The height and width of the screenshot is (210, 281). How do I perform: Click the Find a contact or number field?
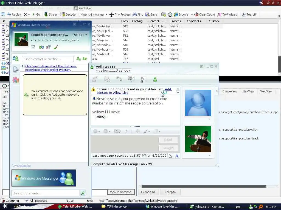click(x=48, y=59)
